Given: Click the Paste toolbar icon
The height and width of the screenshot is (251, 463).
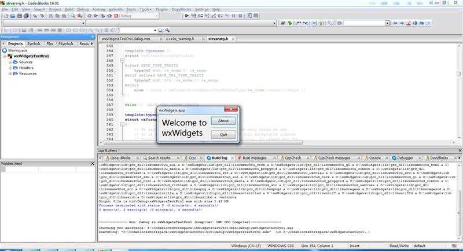Looking at the screenshot, I should 64,16.
